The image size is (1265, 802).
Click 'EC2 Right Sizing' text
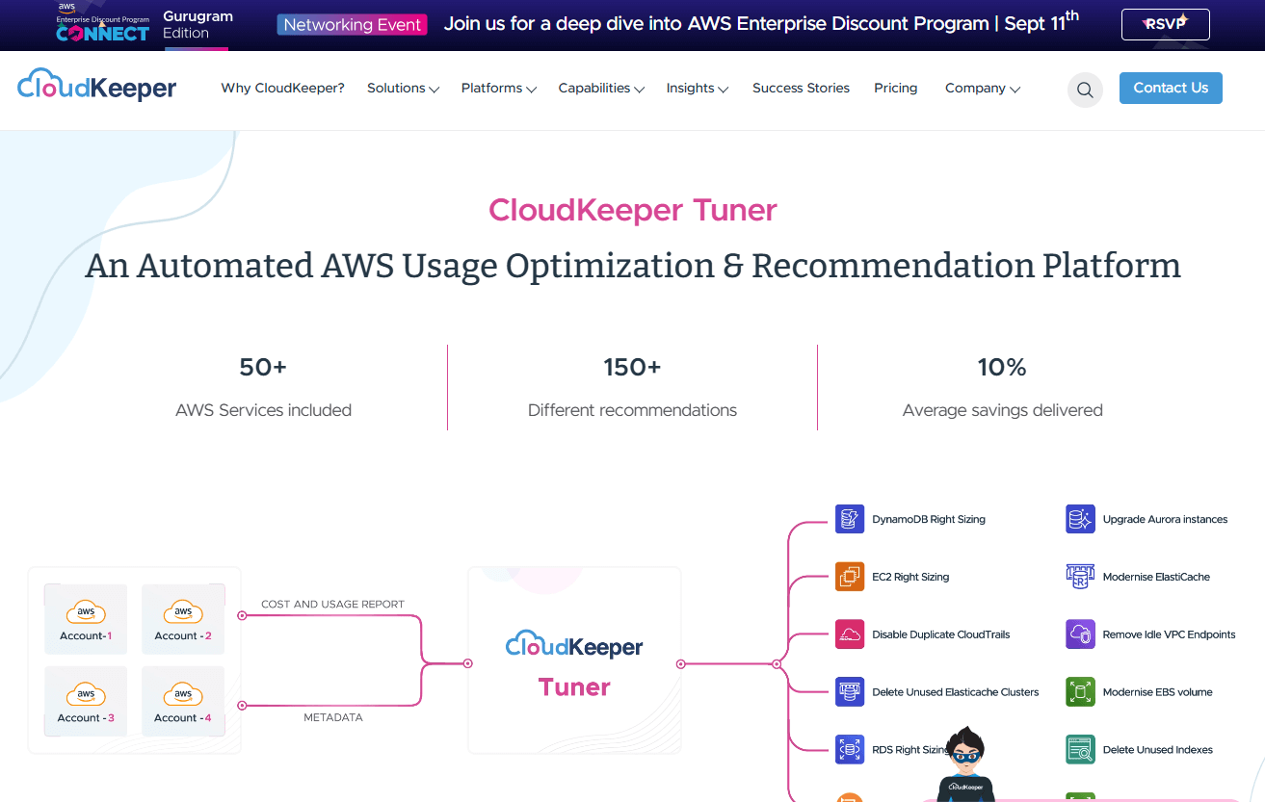point(910,577)
